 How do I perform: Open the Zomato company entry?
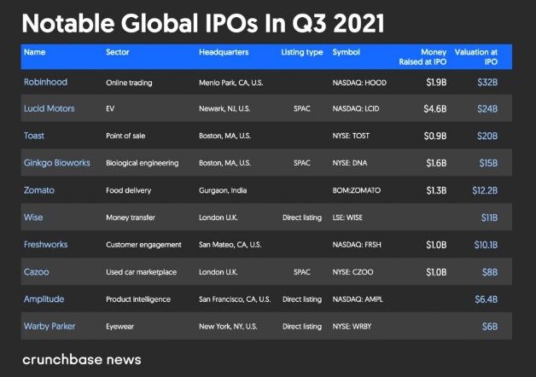coord(40,190)
